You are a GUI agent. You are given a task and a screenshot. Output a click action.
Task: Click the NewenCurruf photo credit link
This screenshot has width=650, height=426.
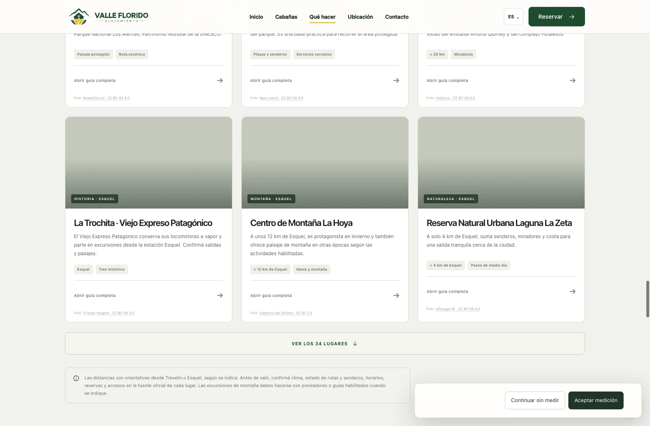point(106,98)
